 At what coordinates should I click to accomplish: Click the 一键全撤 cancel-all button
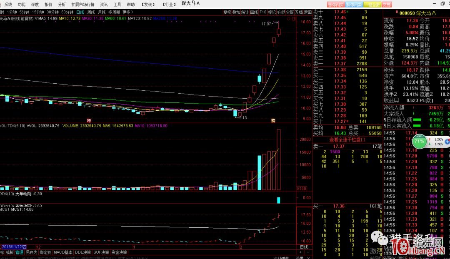pyautogui.click(x=372, y=5)
